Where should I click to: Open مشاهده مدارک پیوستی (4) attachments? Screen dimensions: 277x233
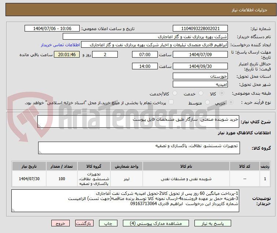click(x=156, y=223)
